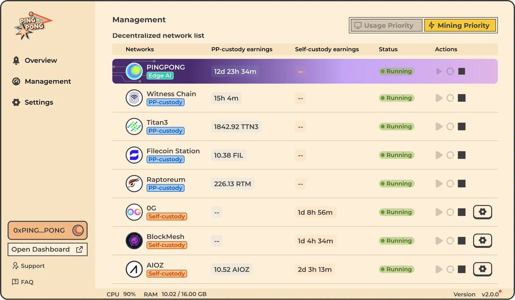Switch to Usage Priority mode
Screen dimensions: 515x300
point(385,25)
